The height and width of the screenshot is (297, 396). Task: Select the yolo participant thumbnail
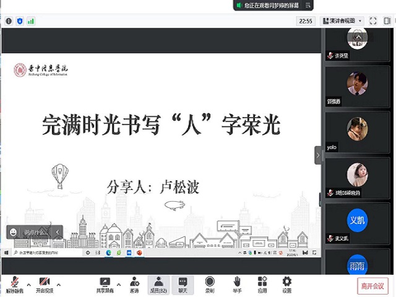click(x=357, y=132)
